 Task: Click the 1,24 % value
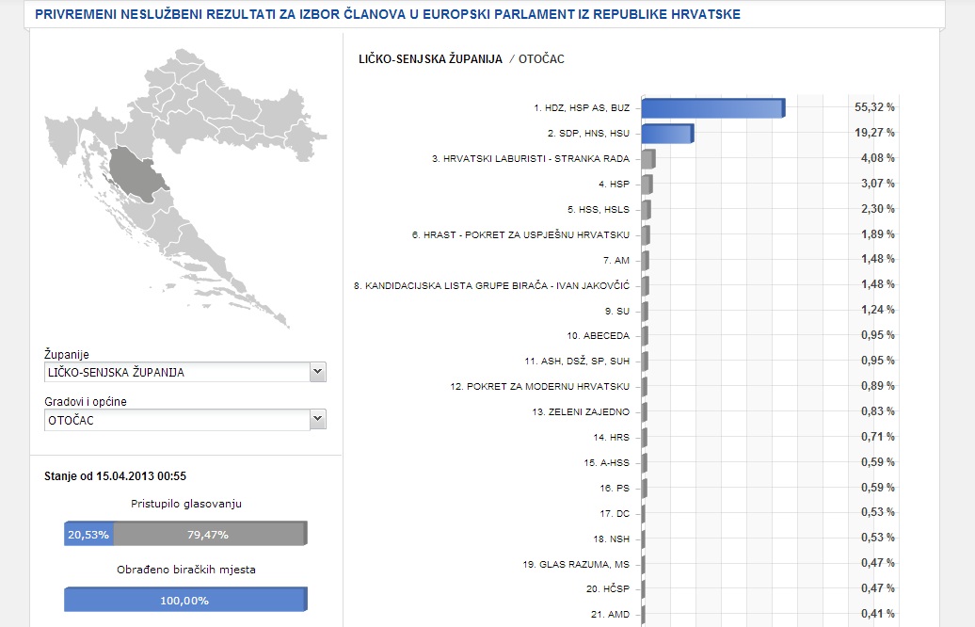pyautogui.click(x=877, y=310)
